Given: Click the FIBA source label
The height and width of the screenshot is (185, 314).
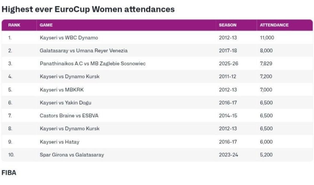Looking at the screenshot, I should click(9, 173).
